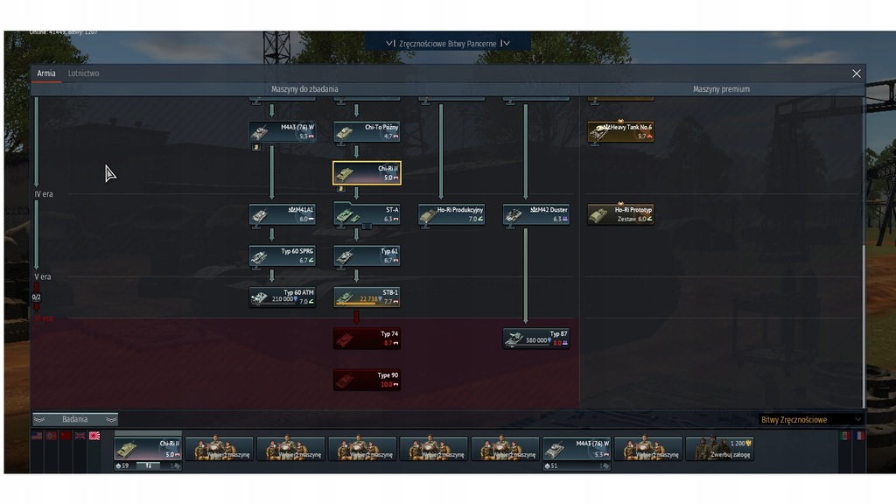Viewport: 896px width, 504px height.
Task: Click Wybierz maszynę slot beside Zwerbuj załogę
Action: [648, 449]
